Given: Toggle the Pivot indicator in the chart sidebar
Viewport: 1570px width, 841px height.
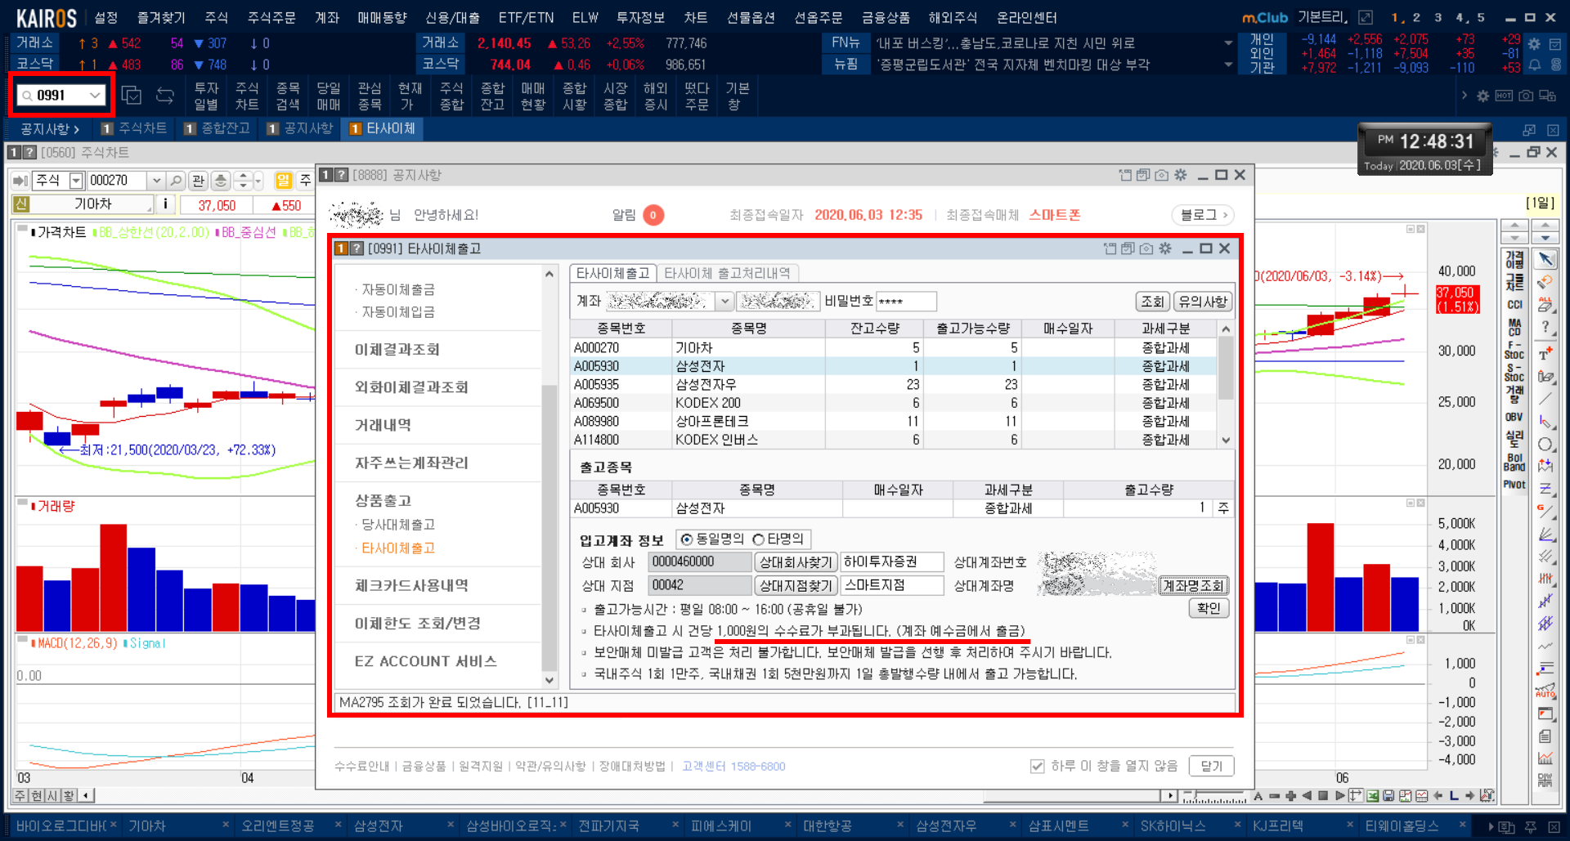Looking at the screenshot, I should 1514,485.
